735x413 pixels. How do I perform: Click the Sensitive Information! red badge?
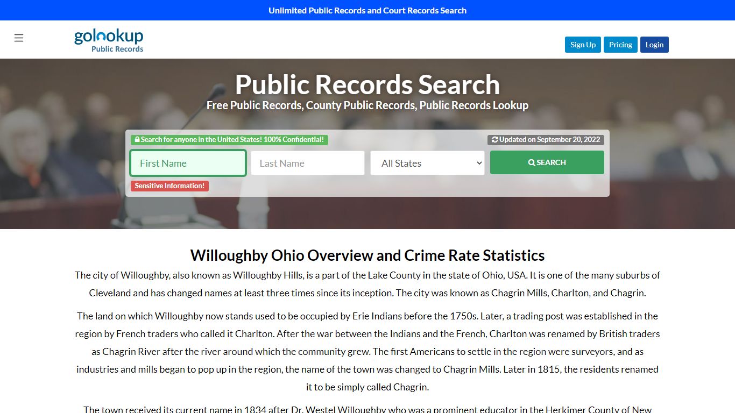coord(169,186)
